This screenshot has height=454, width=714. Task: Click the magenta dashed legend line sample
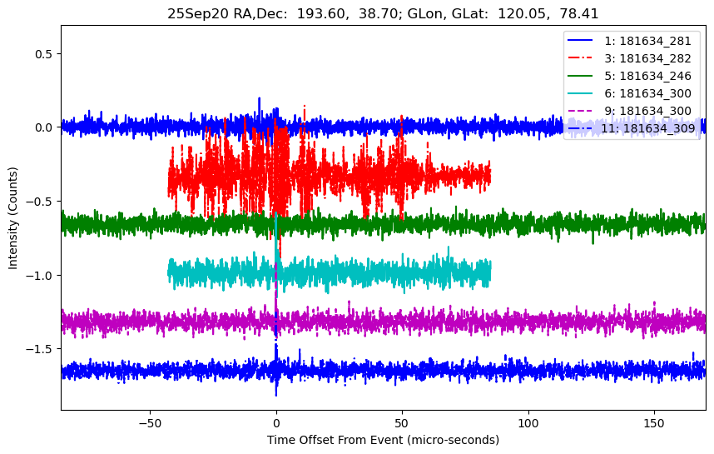(x=580, y=111)
